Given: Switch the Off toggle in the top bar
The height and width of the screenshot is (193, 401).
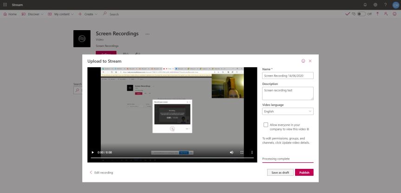Looking at the screenshot, I should point(361,14).
